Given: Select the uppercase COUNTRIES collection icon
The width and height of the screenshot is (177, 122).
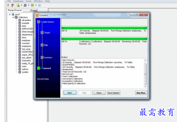Looking at the screenshot, I should [x=20, y=52].
